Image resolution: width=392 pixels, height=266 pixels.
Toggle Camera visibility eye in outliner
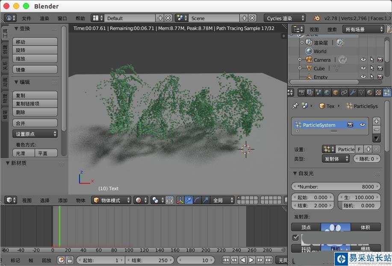click(x=363, y=60)
